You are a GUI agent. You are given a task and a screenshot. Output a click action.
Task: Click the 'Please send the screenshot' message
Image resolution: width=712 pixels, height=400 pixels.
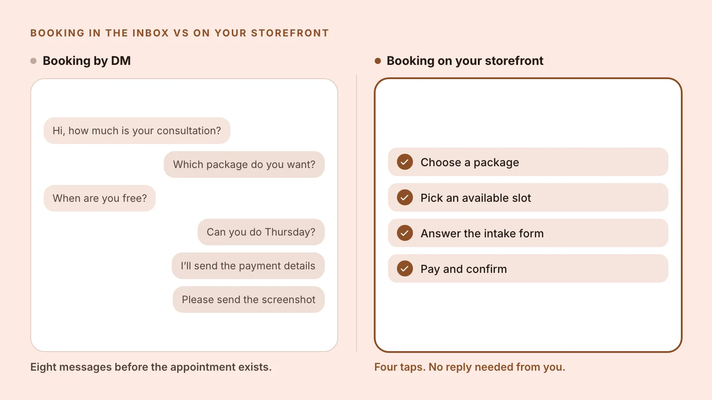(249, 300)
